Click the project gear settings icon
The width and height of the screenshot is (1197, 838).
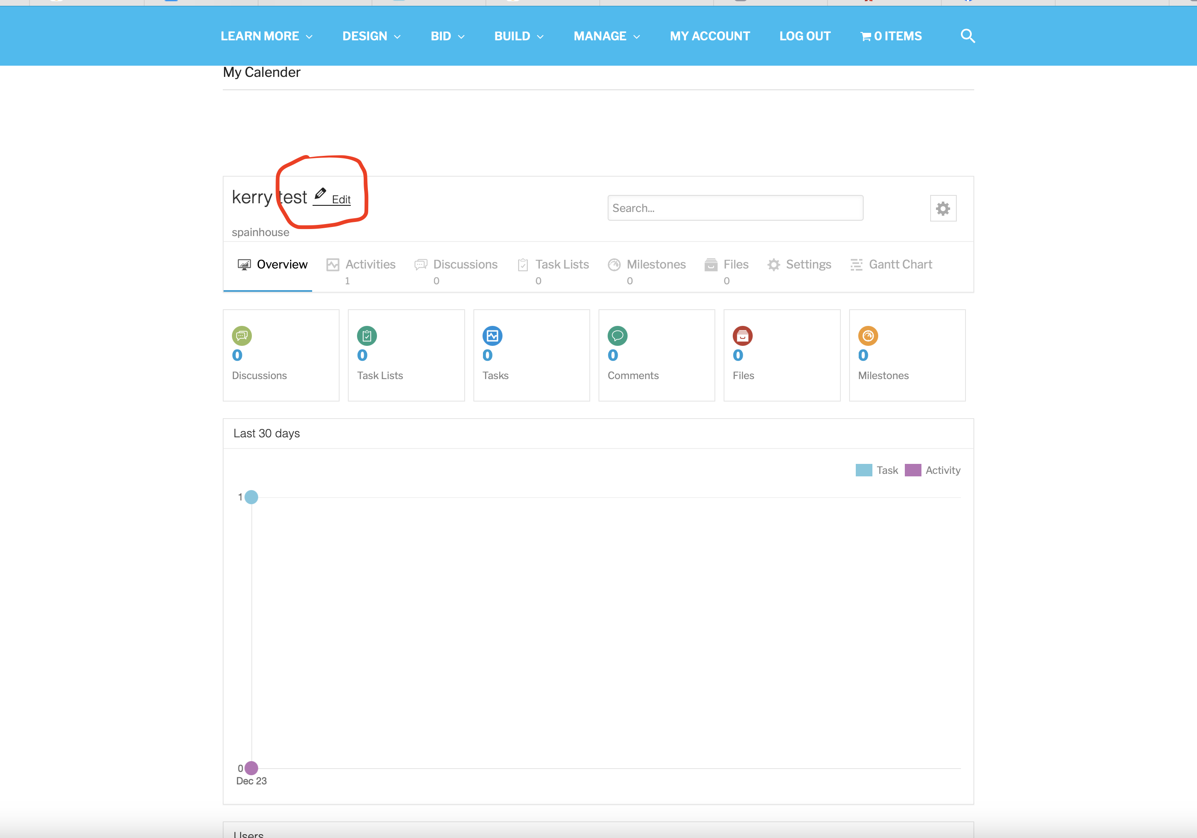[x=943, y=208]
